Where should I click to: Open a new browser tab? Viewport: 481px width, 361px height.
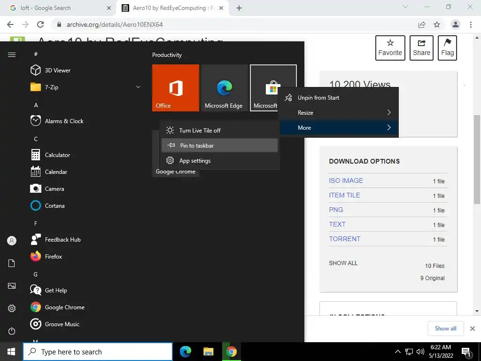coord(239,8)
